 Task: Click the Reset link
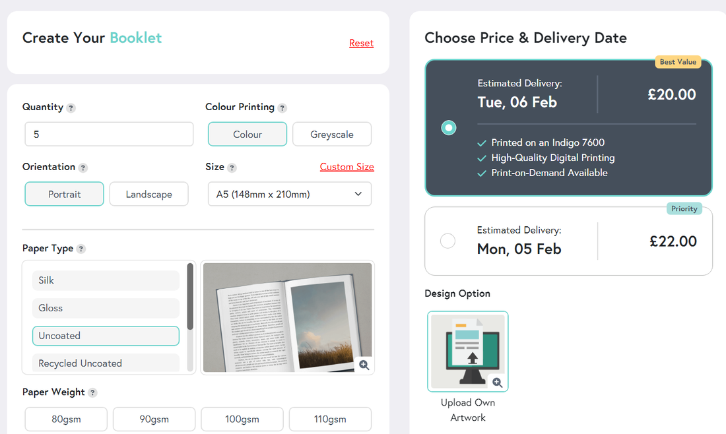coord(361,44)
